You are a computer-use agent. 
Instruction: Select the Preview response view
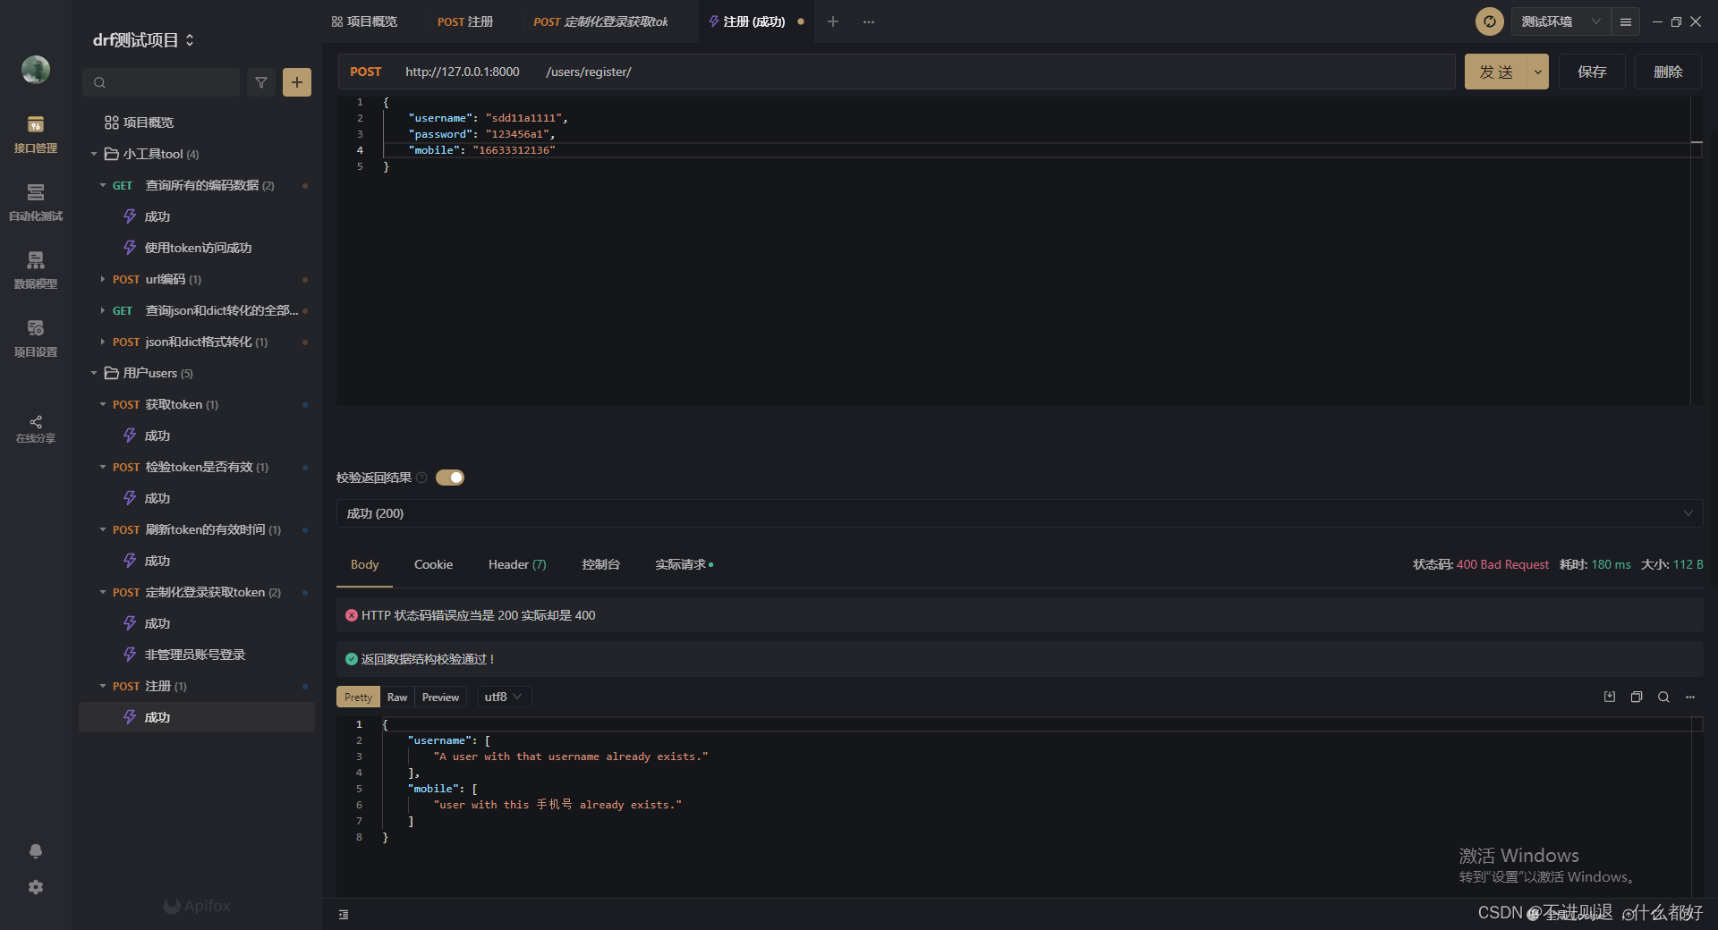440,697
